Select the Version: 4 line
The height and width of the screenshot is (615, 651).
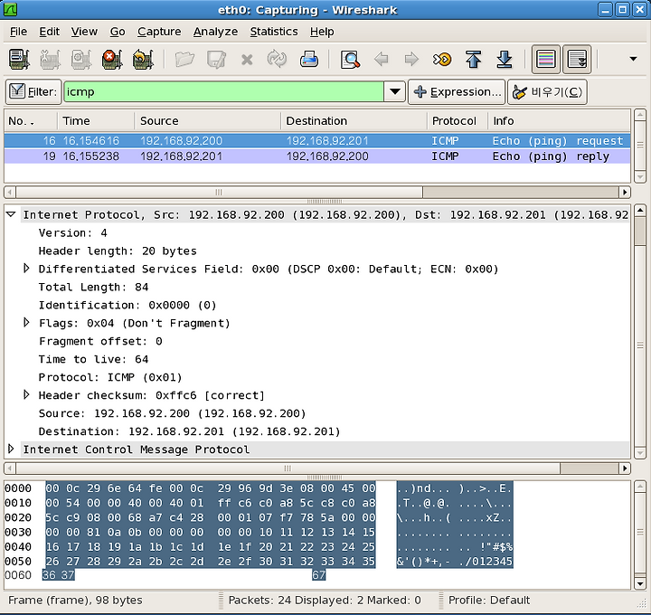pyautogui.click(x=72, y=233)
